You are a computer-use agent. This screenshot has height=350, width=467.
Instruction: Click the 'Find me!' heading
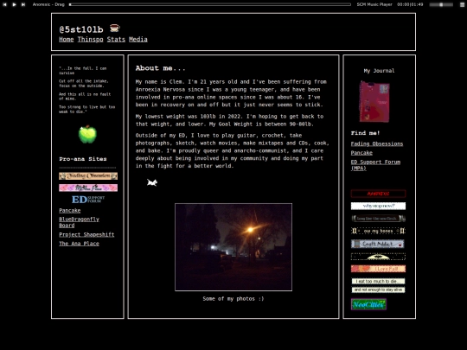(x=365, y=133)
